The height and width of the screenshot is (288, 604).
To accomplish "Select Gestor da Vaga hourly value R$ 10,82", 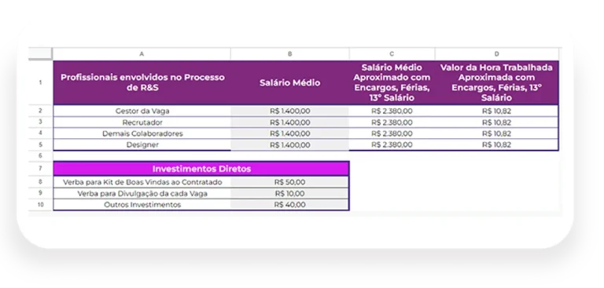I will (496, 111).
